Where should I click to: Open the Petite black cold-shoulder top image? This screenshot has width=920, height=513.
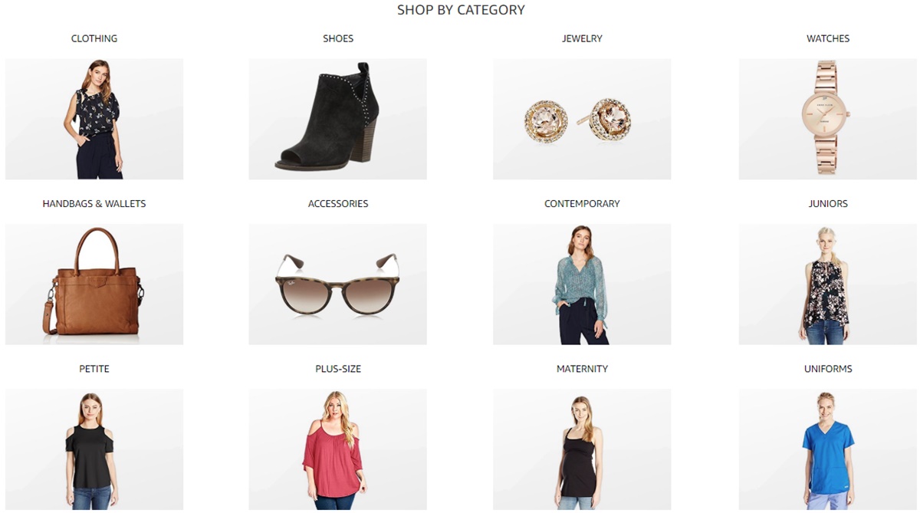94,449
